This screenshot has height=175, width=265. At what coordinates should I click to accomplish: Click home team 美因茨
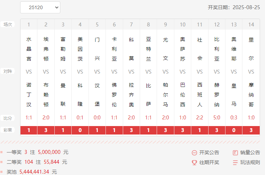point(80,49)
